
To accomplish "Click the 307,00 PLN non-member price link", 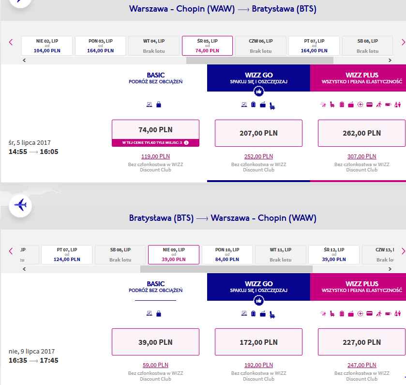I will pos(362,156).
